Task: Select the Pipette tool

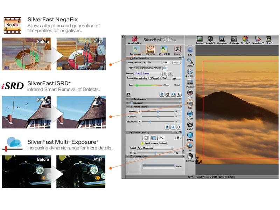Action: point(190,82)
